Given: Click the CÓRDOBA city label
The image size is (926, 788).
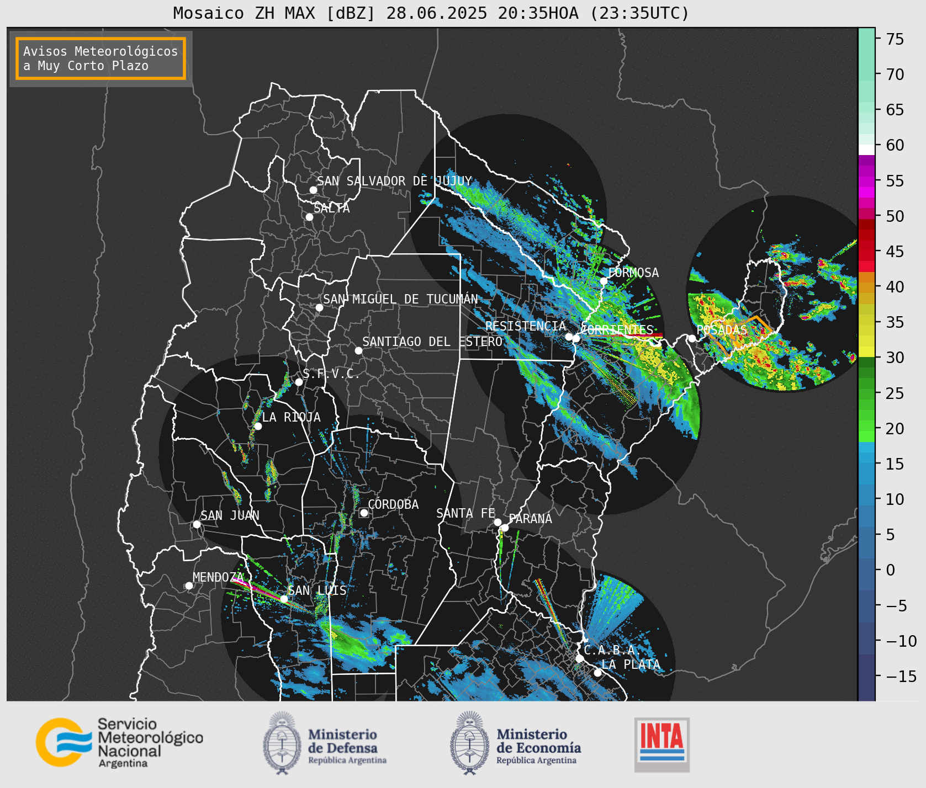Looking at the screenshot, I should 393,504.
